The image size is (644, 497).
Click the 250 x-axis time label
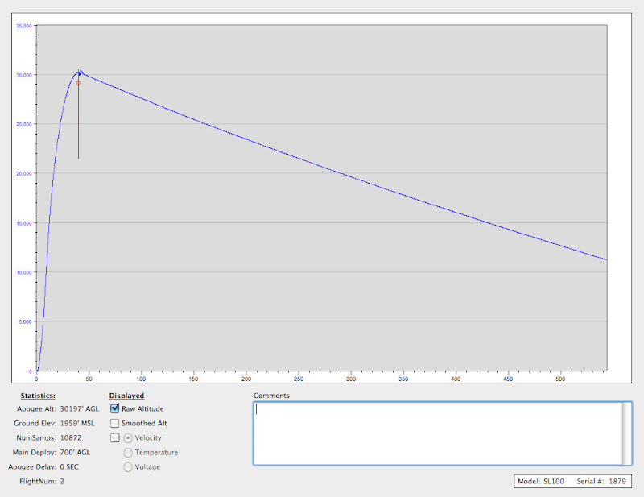point(299,379)
